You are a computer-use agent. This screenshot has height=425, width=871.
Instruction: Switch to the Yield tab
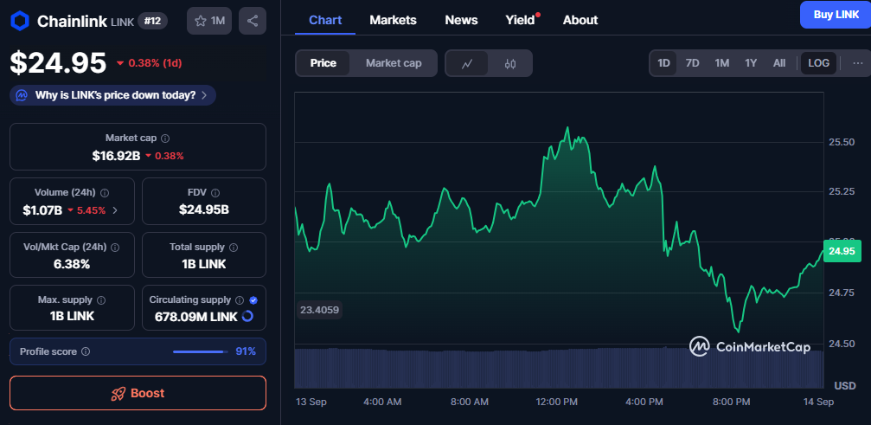coord(520,20)
